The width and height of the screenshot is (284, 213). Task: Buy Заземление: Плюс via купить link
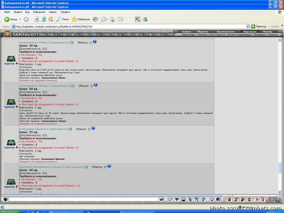(x=9, y=63)
